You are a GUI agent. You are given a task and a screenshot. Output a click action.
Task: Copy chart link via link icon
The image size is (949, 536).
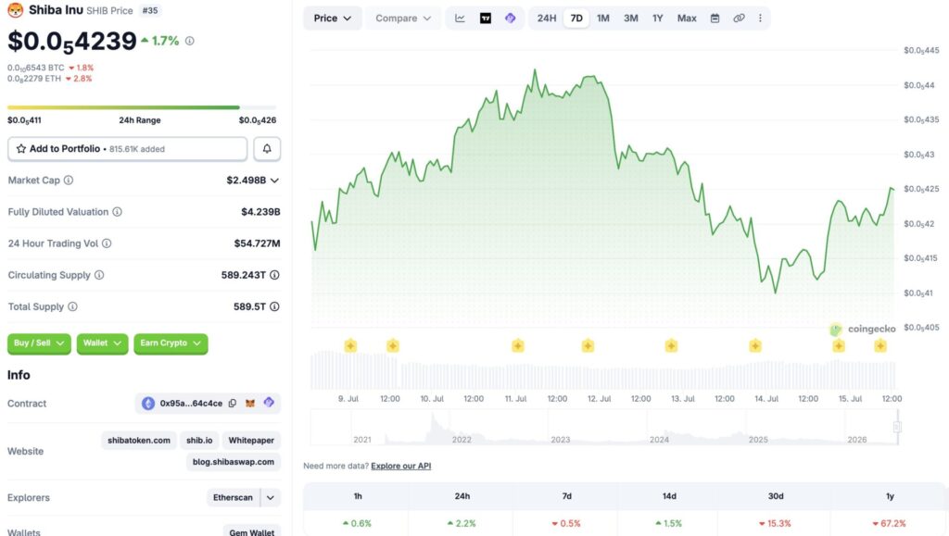pyautogui.click(x=739, y=19)
